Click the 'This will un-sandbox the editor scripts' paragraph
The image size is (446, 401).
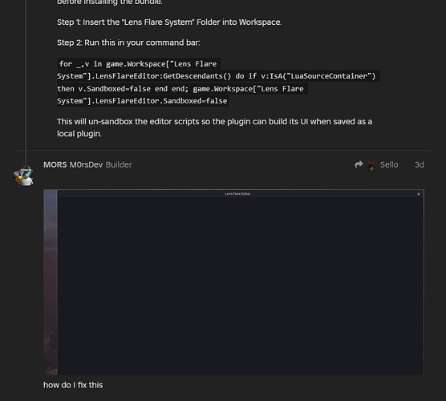[215, 128]
